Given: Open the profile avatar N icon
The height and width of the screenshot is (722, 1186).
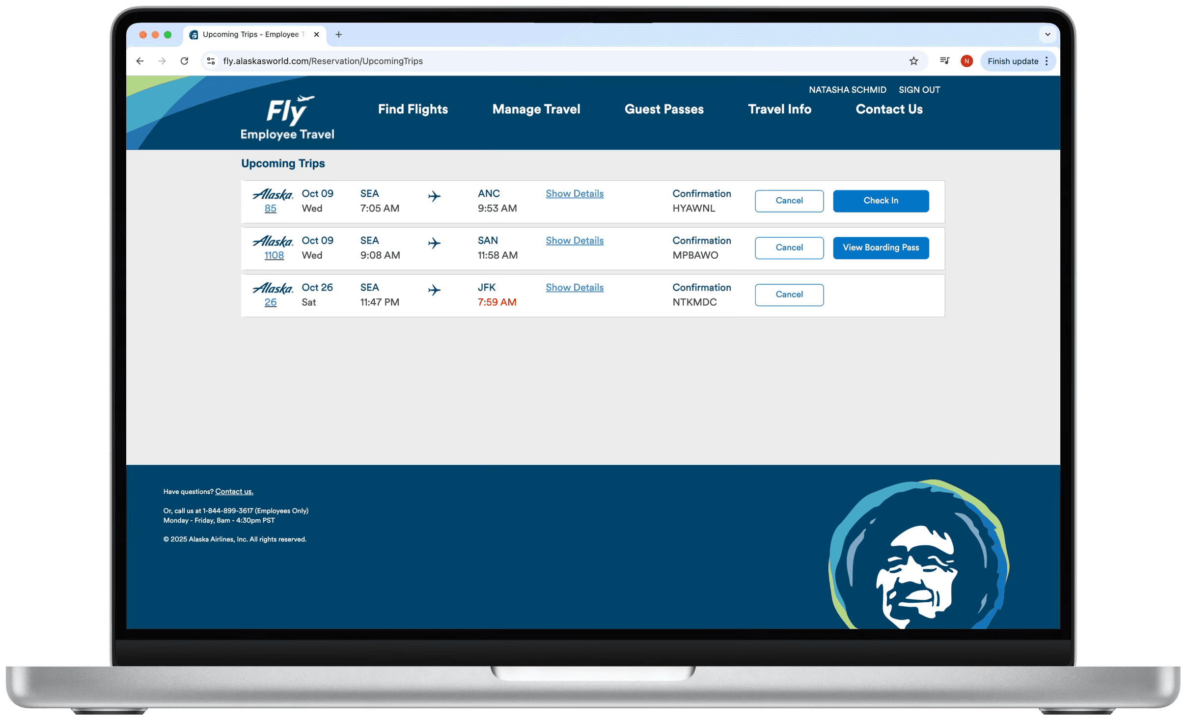Looking at the screenshot, I should [966, 61].
